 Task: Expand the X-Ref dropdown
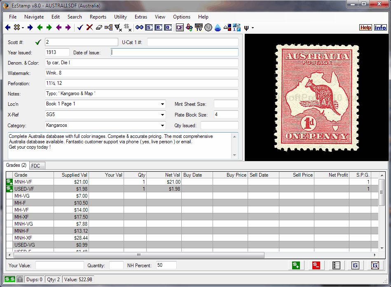point(162,115)
